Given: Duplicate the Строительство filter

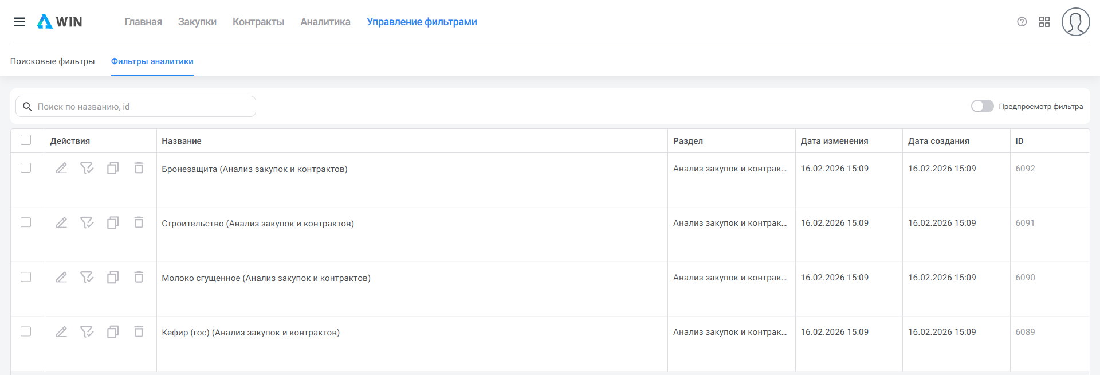Looking at the screenshot, I should [x=113, y=222].
